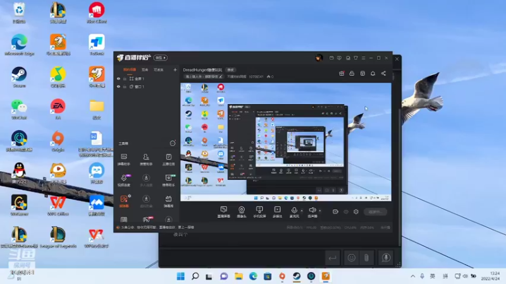Open Steam from the taskbar
Viewport: 506px width, 284px height.
[x=297, y=276]
